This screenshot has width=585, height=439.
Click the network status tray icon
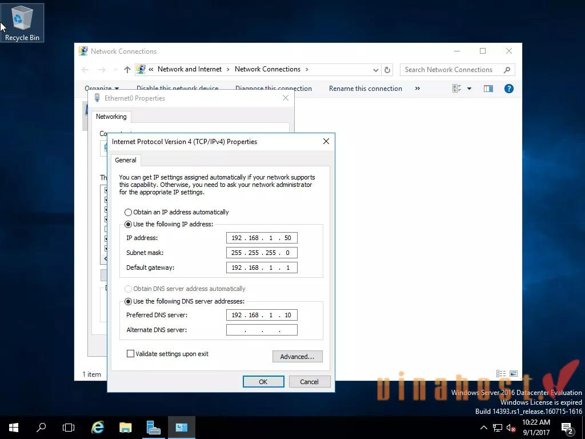[498, 428]
